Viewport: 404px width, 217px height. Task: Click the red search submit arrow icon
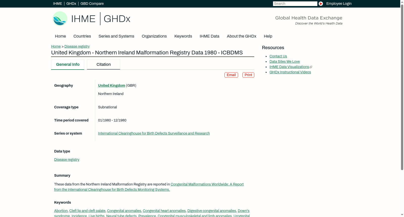pyautogui.click(x=321, y=4)
